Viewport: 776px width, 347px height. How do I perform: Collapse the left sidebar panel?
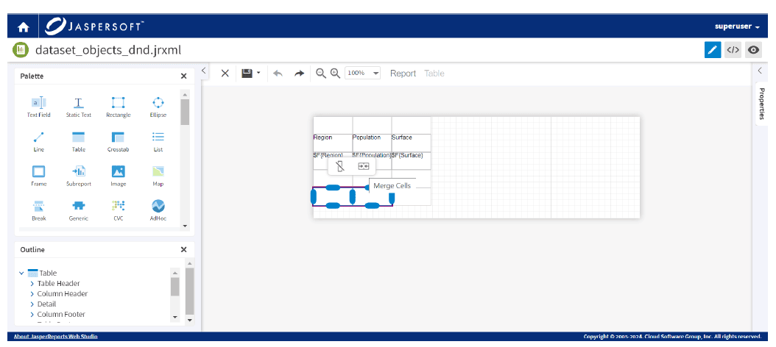pos(203,71)
